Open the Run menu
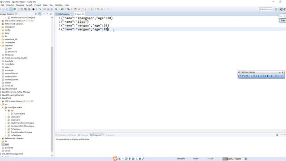 (51, 5)
